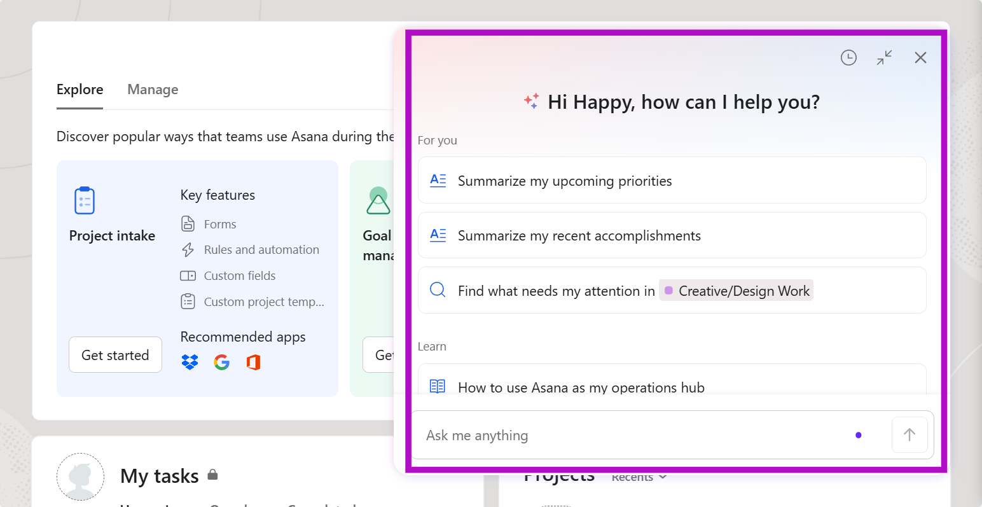
Task: Open the Recents dropdown in Projects
Action: point(639,477)
